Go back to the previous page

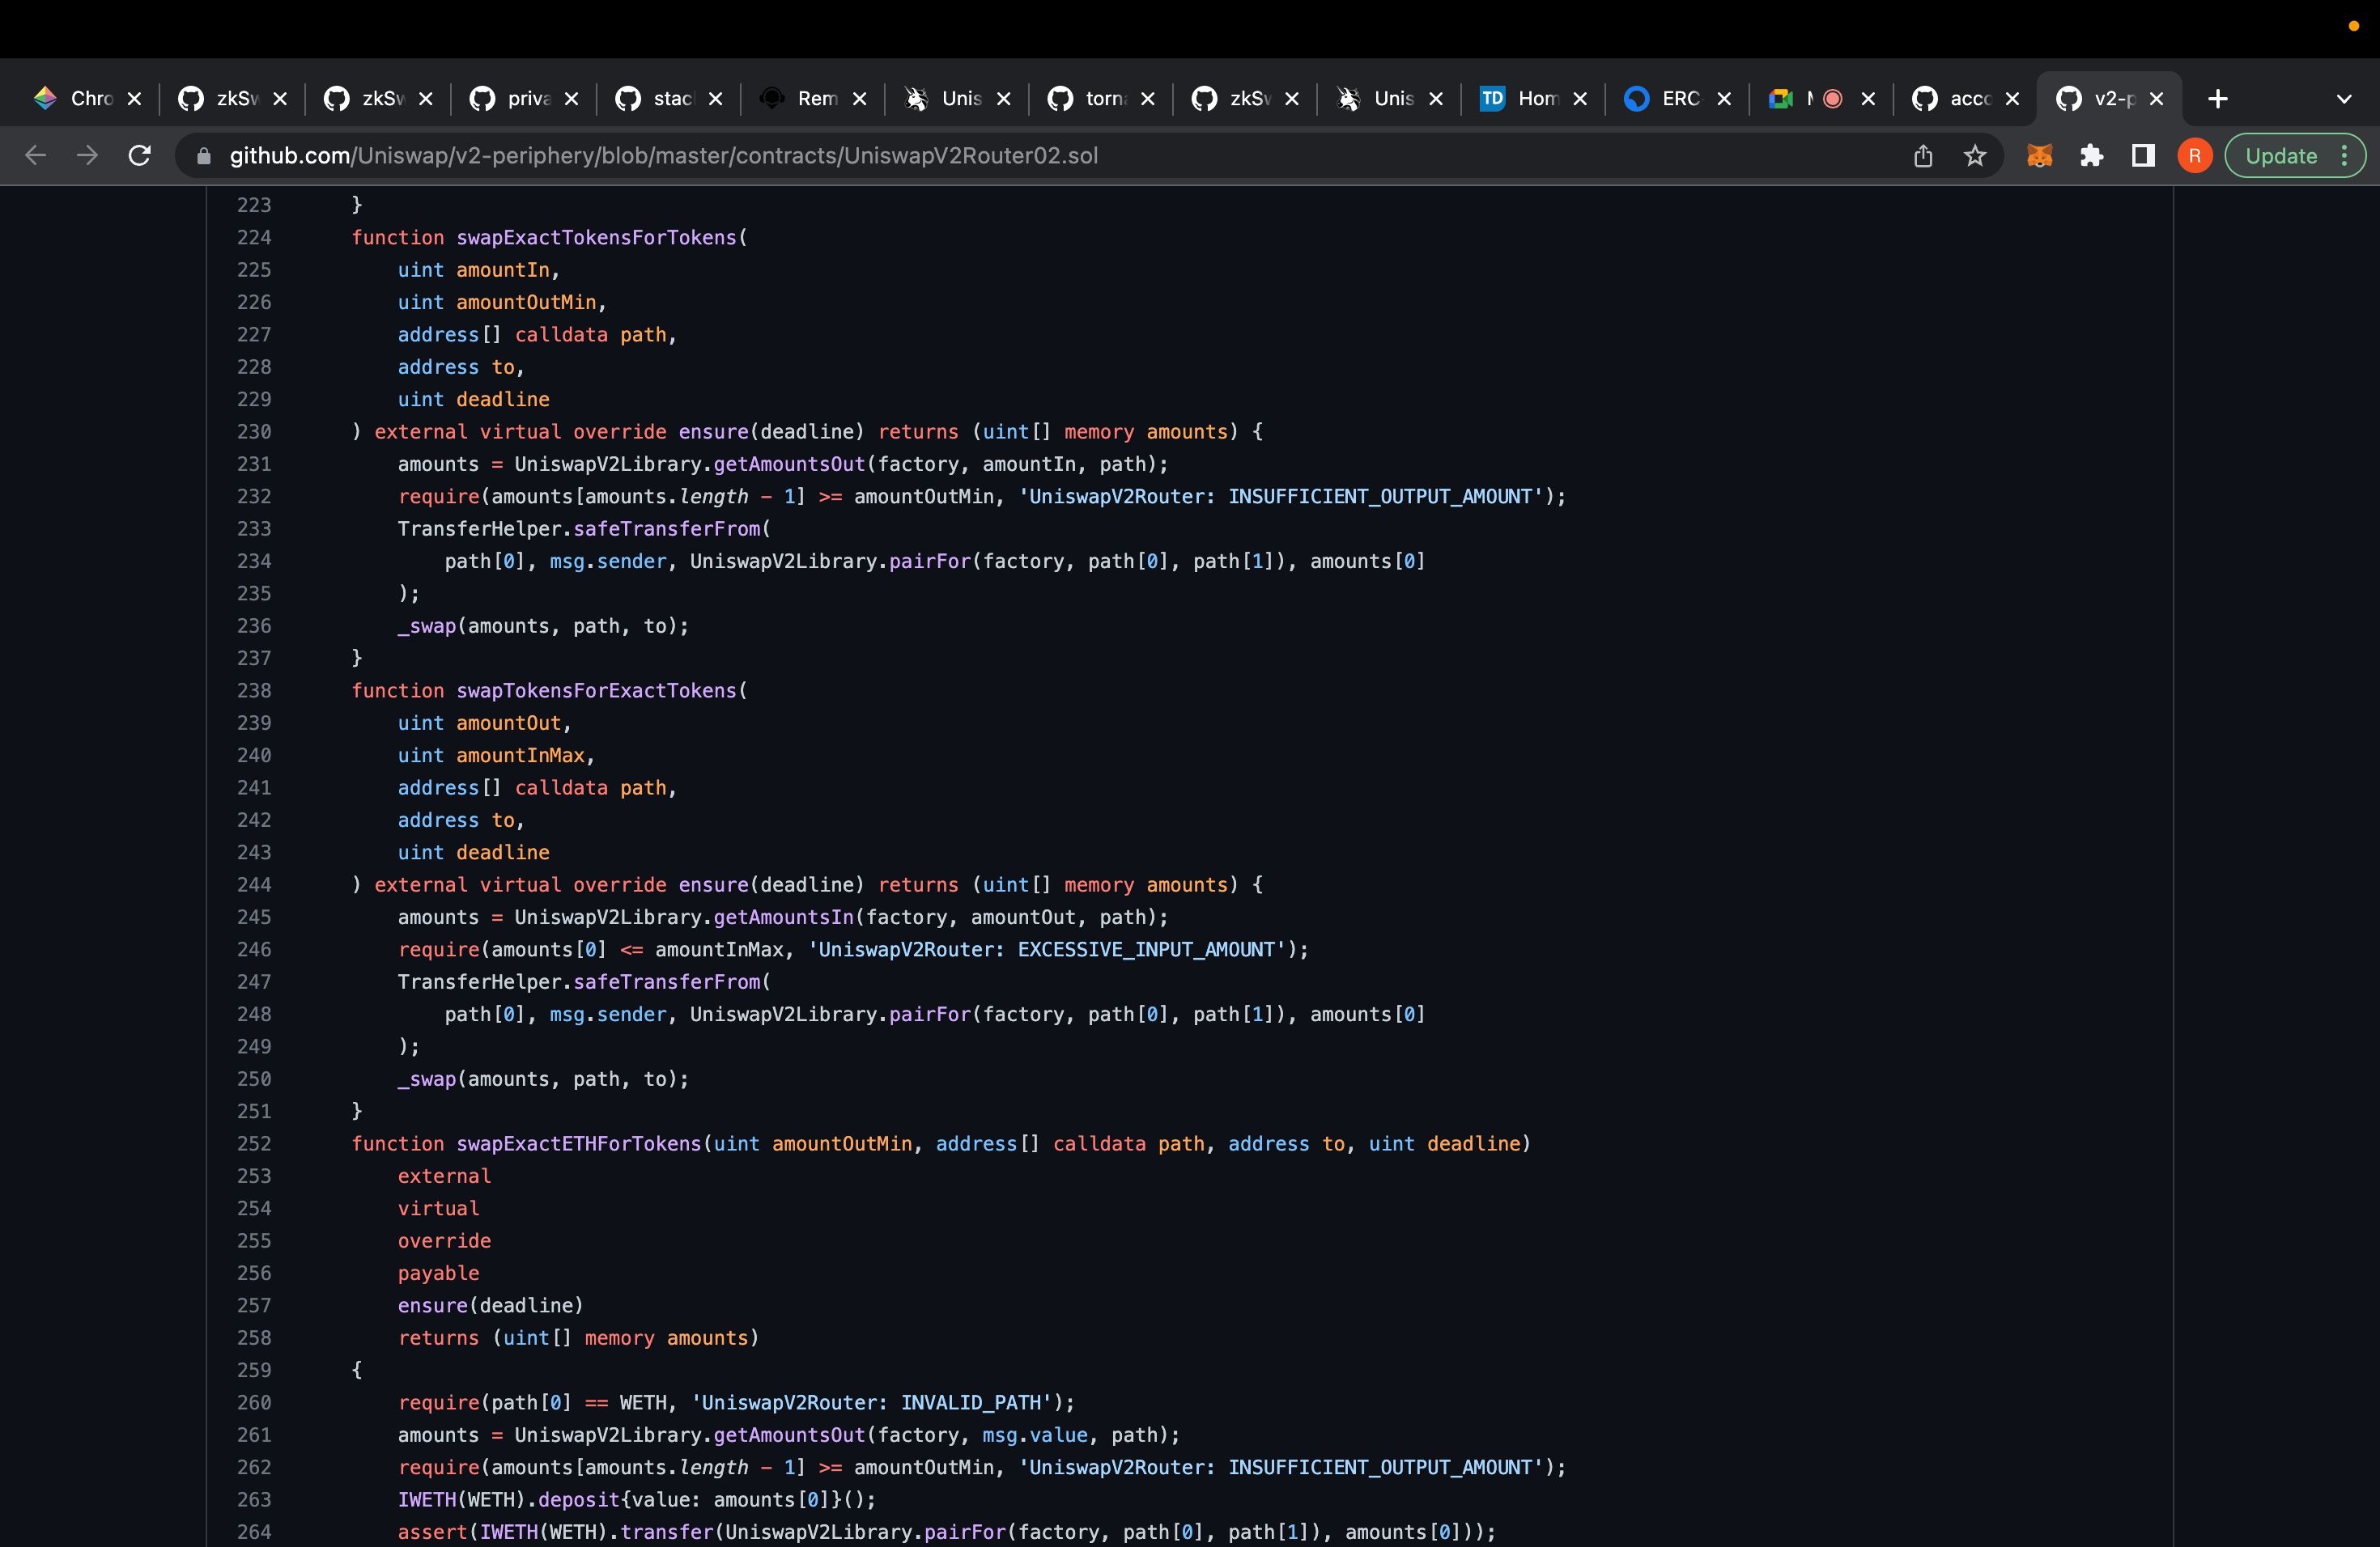(36, 156)
